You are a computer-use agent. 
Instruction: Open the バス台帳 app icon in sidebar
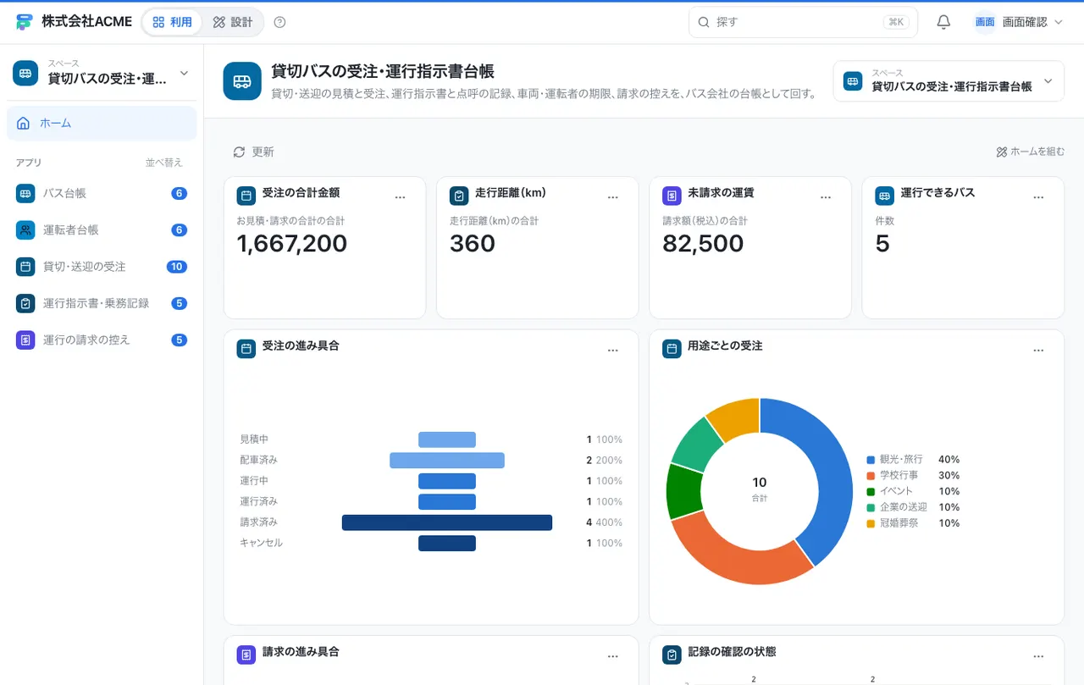click(25, 193)
